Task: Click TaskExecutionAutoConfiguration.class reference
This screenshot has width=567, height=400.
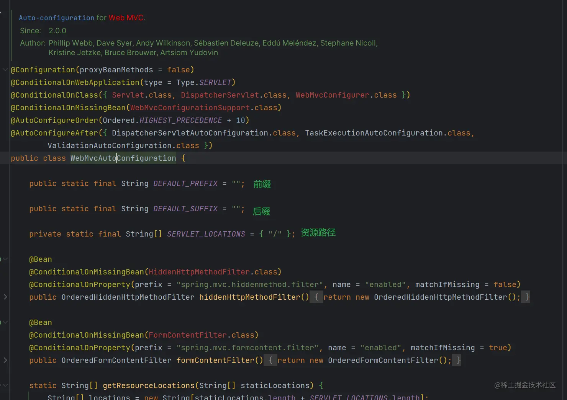Action: click(388, 133)
